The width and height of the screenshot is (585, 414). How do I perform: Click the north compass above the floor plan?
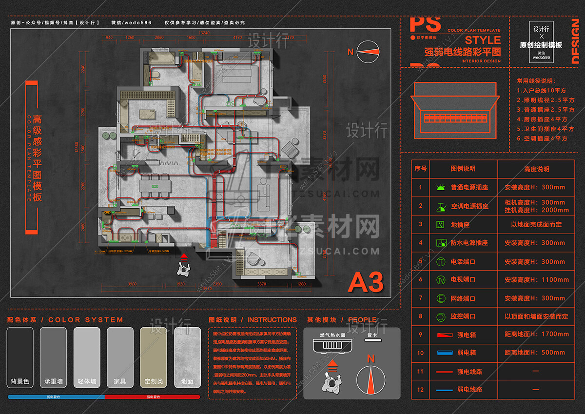368,52
